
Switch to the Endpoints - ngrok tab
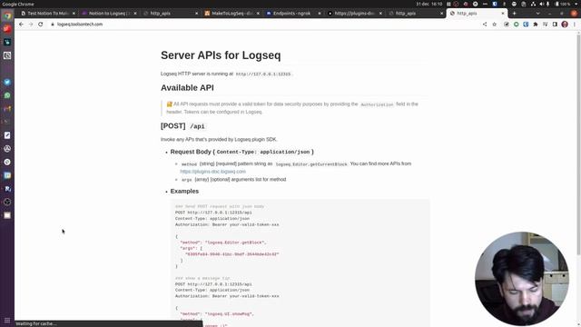[x=291, y=13]
